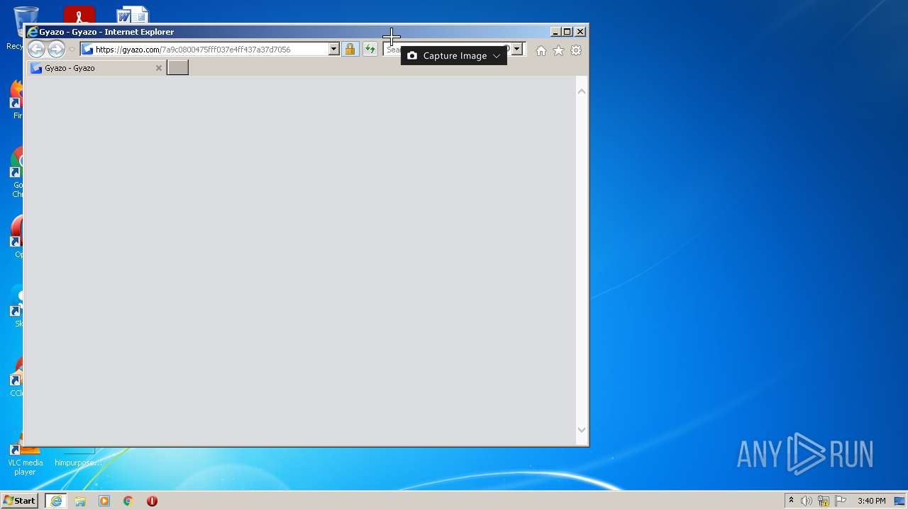This screenshot has height=510, width=908.
Task: Refresh the Gyazo page
Action: click(x=370, y=50)
